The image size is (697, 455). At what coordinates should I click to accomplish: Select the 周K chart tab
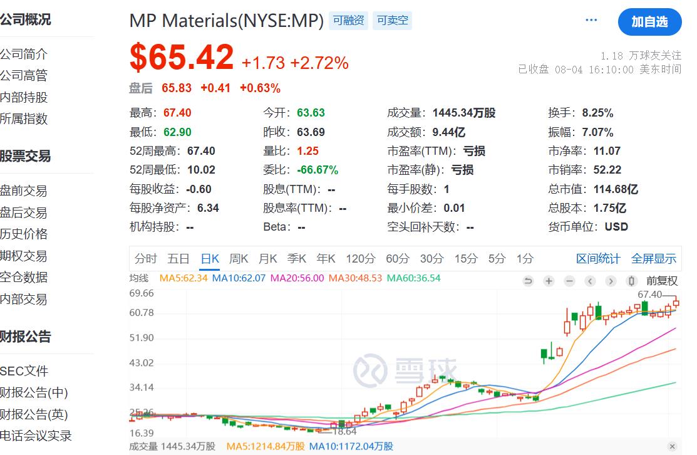239,258
